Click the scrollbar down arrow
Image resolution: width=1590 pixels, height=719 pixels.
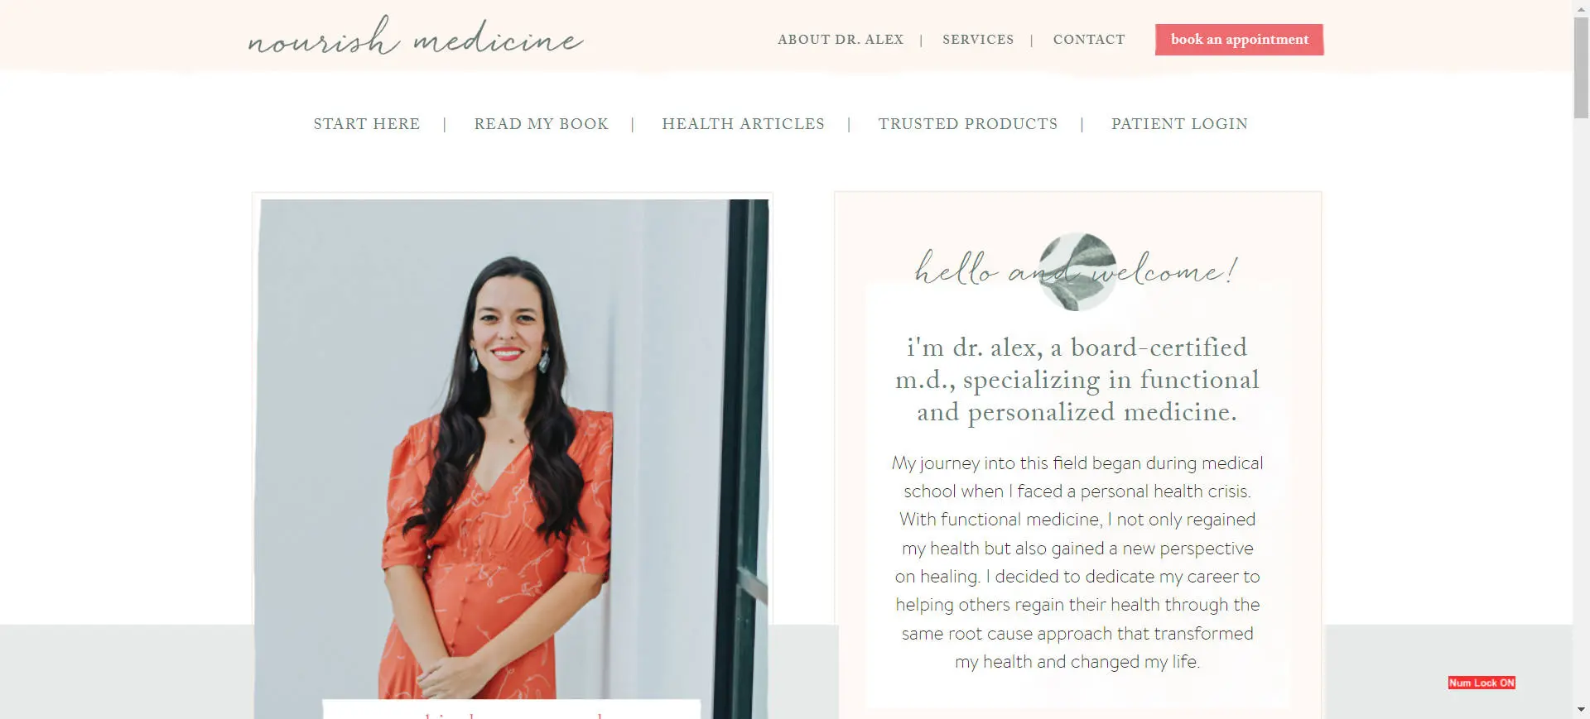tap(1581, 710)
